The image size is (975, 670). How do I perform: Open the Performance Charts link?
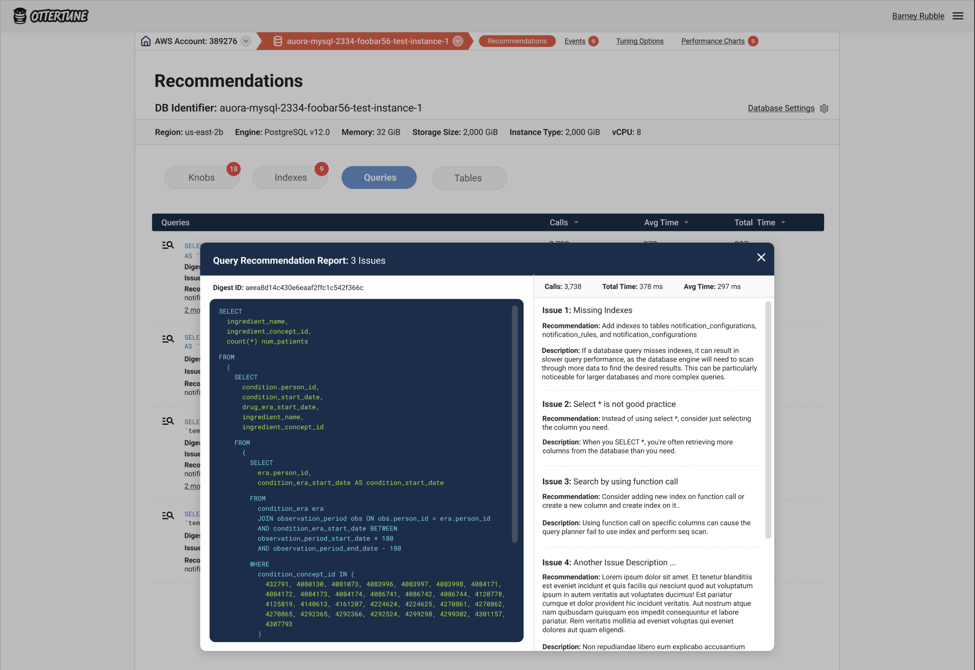(x=713, y=41)
